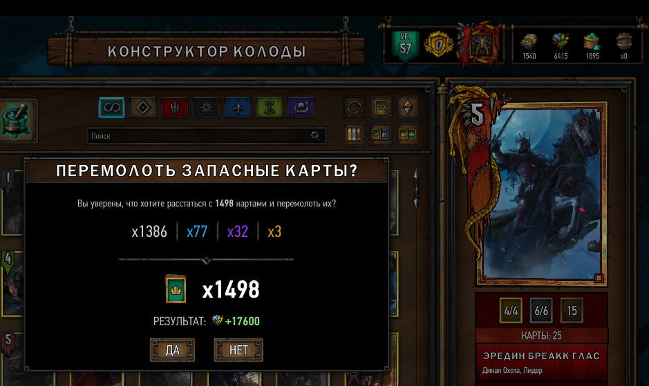Screen dimensions: 649x386
Task: Select the all-factions infinity filter
Action: [112, 108]
